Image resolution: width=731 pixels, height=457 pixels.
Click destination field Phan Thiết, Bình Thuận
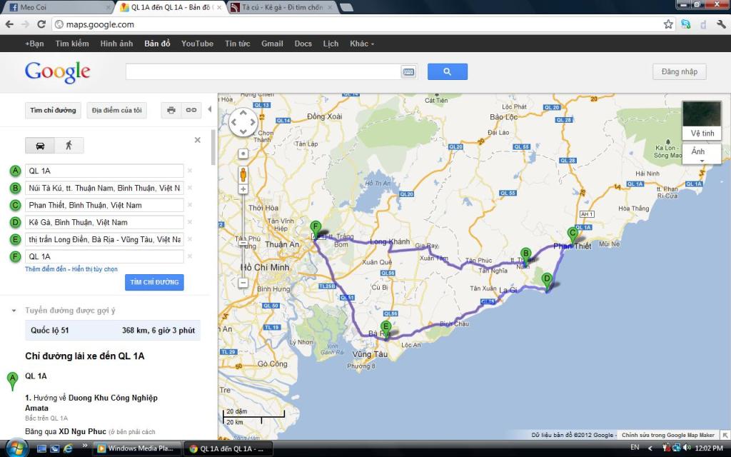[104, 205]
